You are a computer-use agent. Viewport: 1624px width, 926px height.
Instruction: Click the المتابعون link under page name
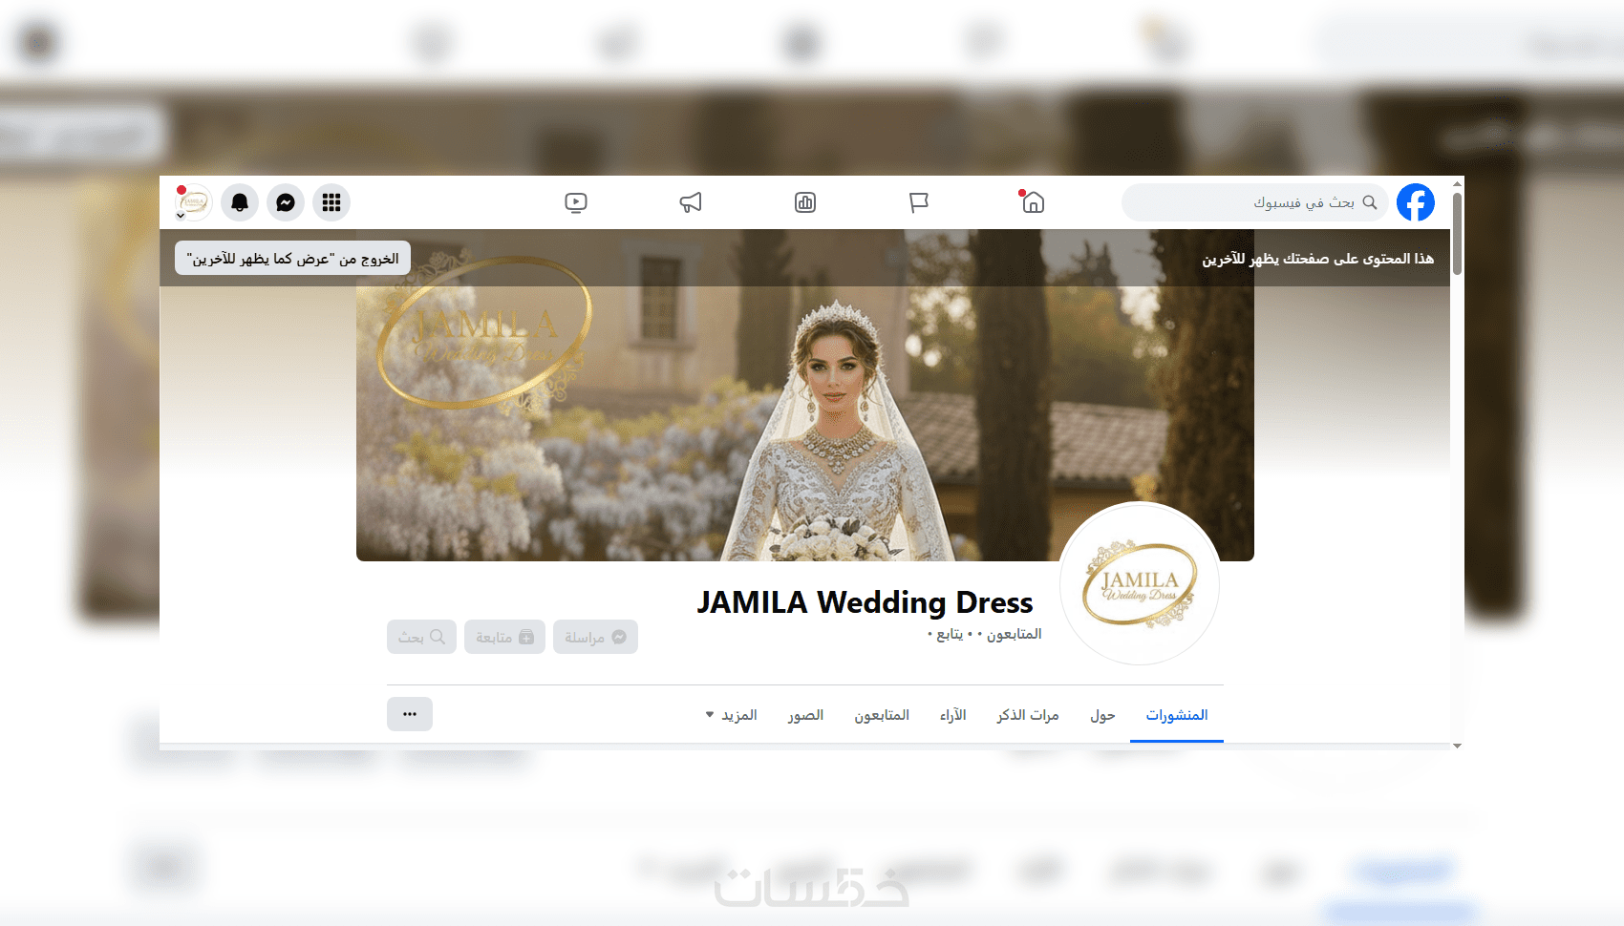pos(1014,634)
